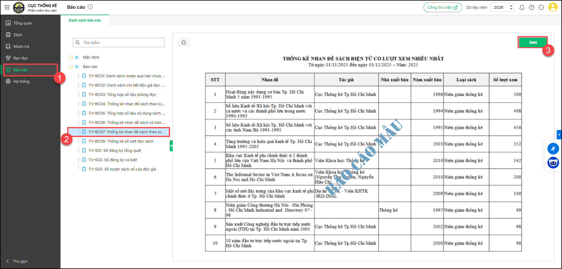Click the info icon next to Báo cáo title
The height and width of the screenshot is (269, 562).
(91, 7)
